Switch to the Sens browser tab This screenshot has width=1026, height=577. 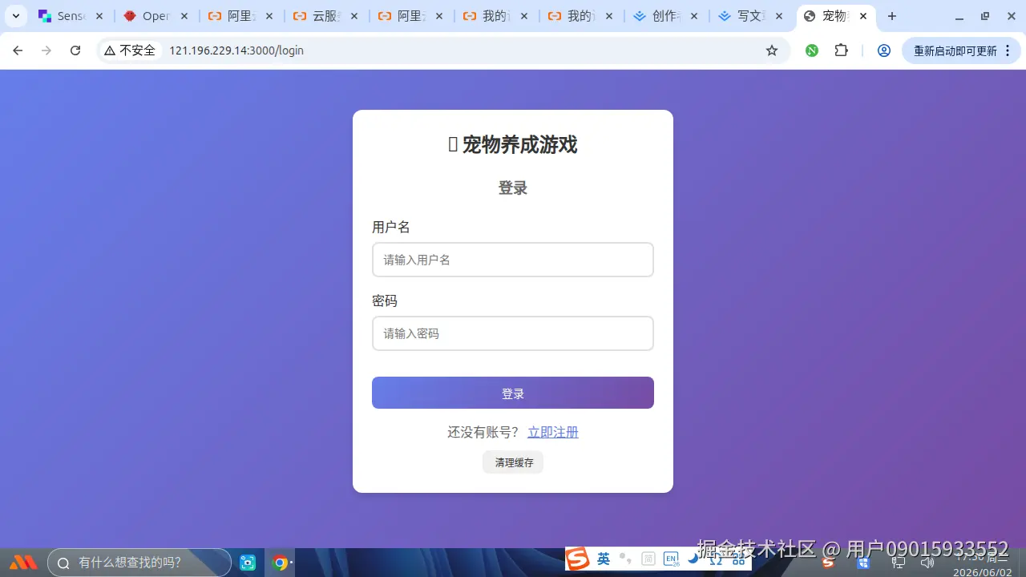[x=71, y=16]
